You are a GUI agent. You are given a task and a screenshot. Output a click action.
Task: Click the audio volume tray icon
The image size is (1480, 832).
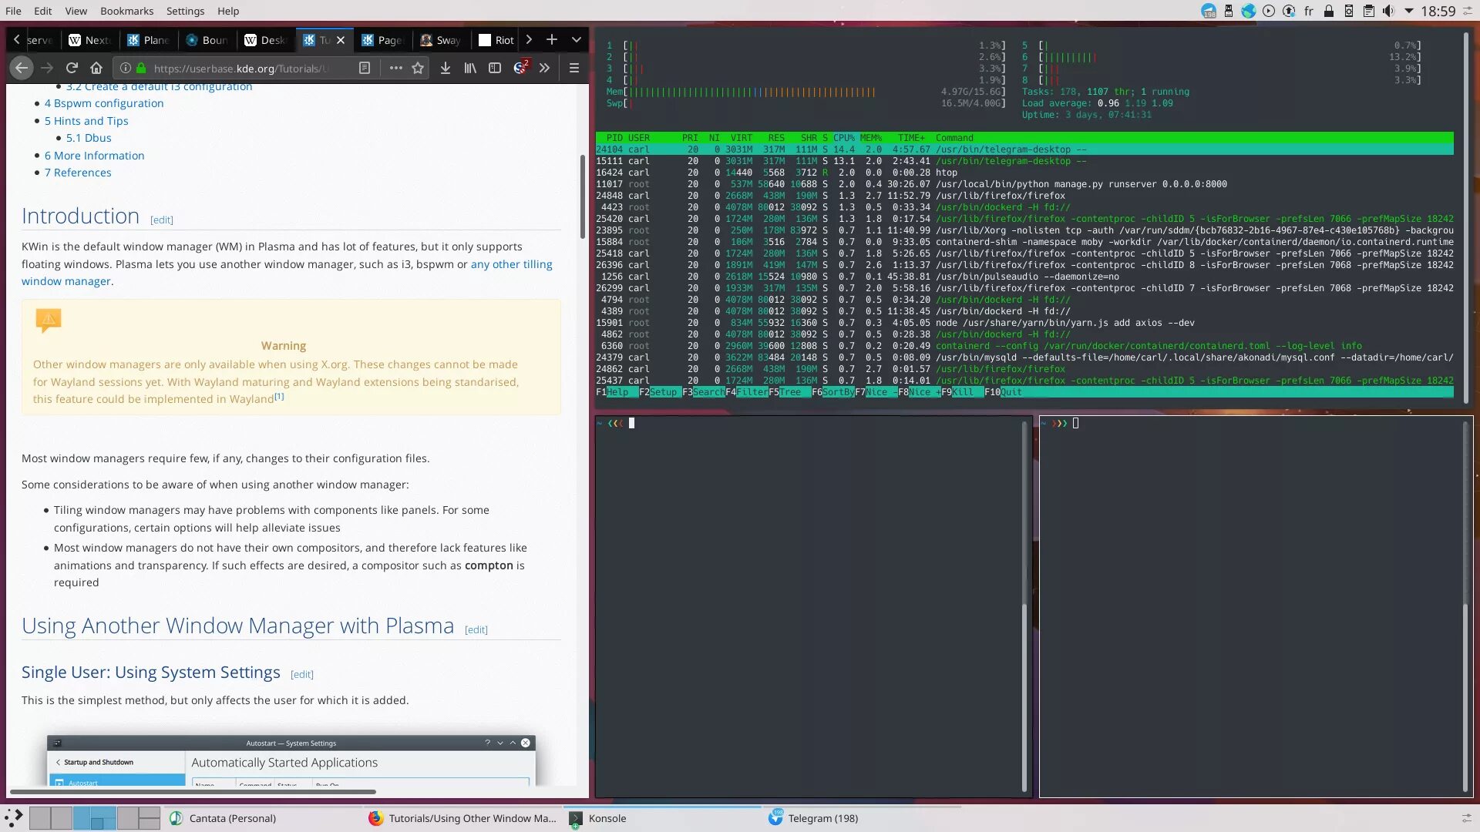pyautogui.click(x=1388, y=11)
